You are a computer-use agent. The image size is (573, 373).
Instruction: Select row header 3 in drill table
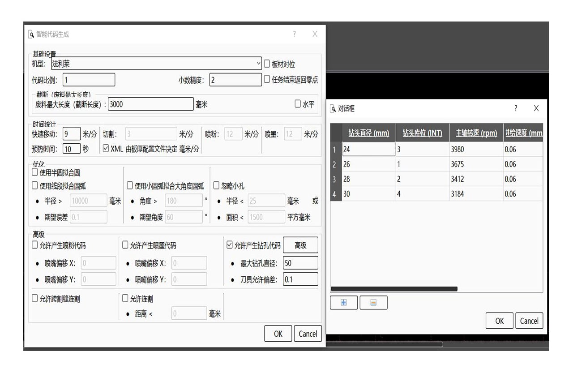click(x=336, y=179)
